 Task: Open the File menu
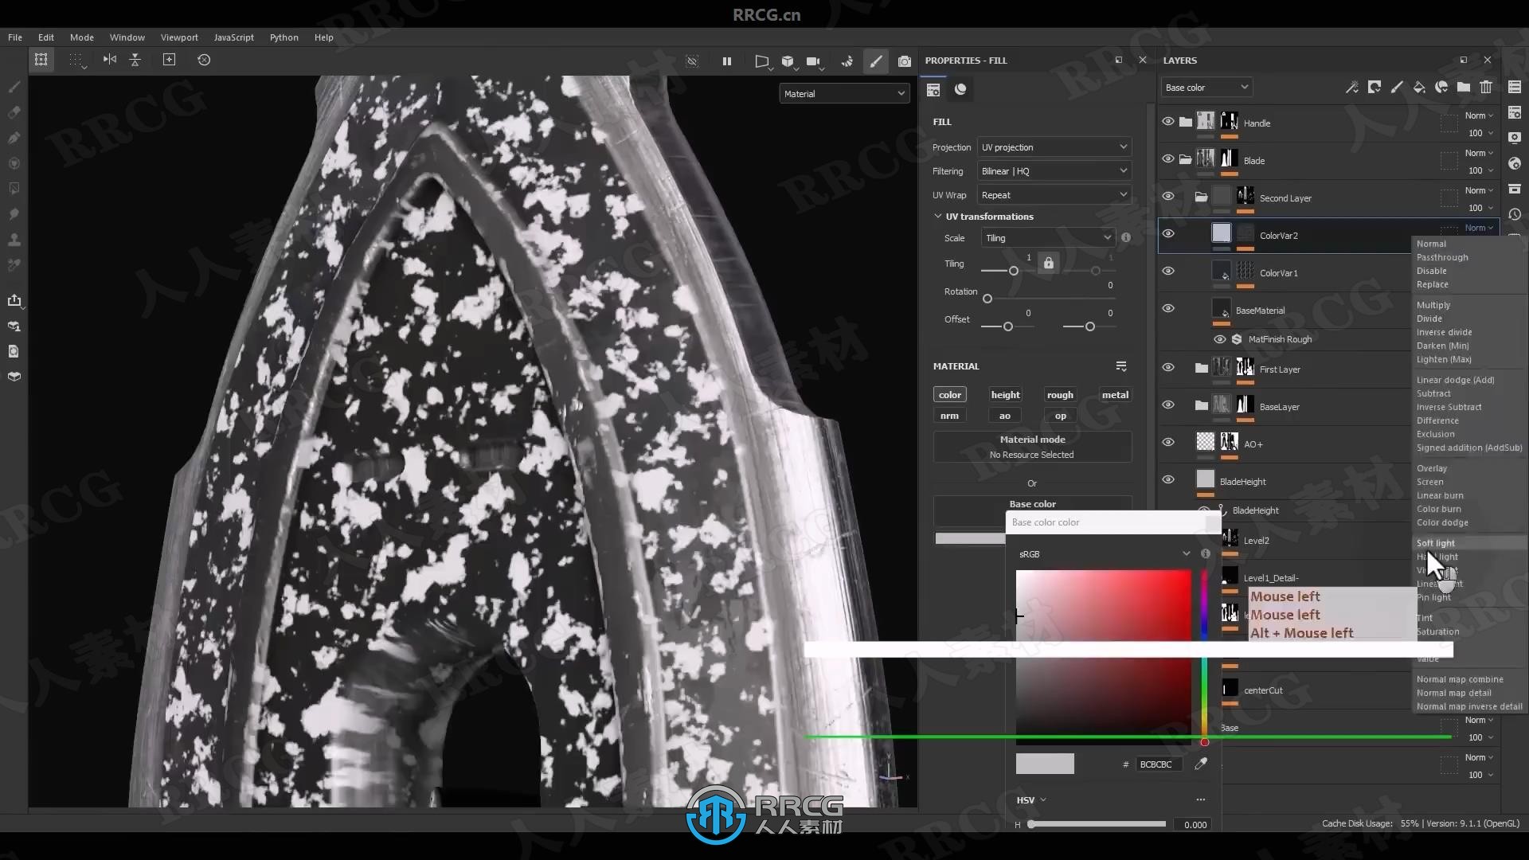tap(15, 37)
